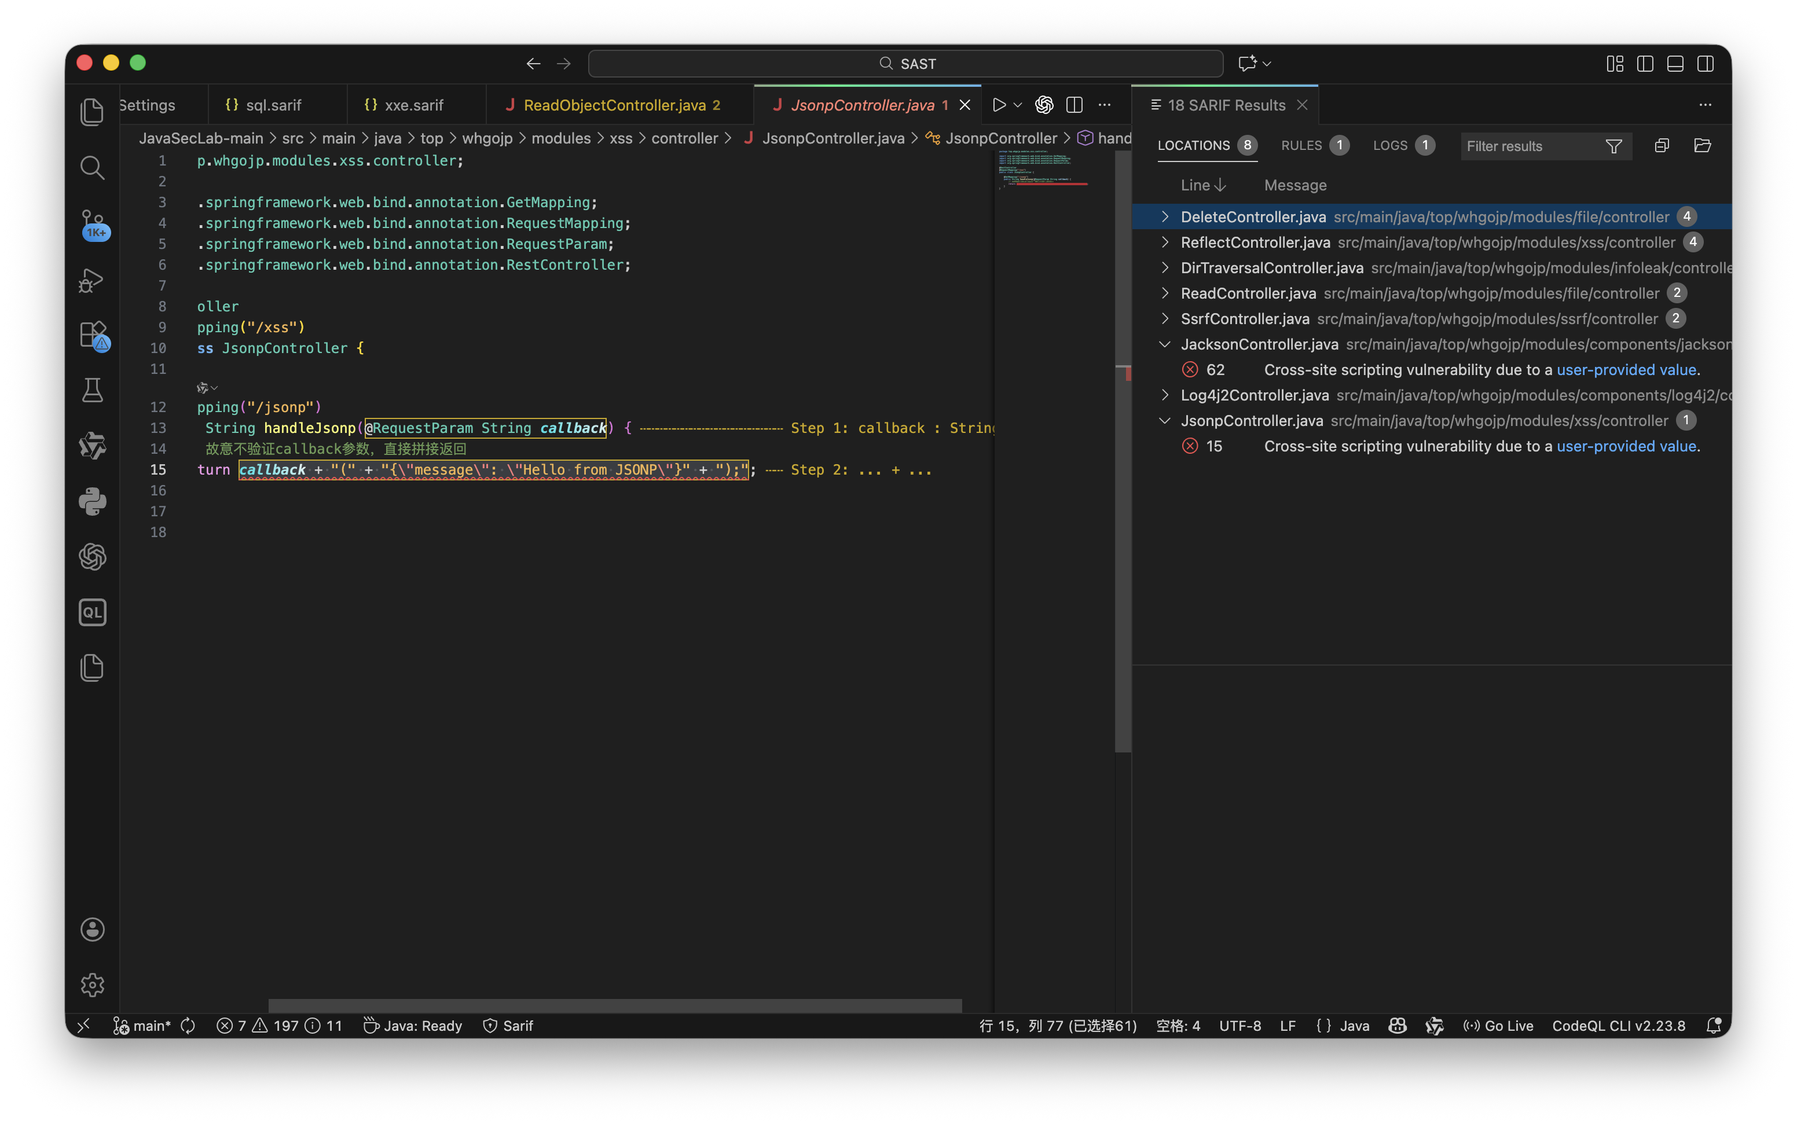Split the editor to the right

click(1073, 105)
